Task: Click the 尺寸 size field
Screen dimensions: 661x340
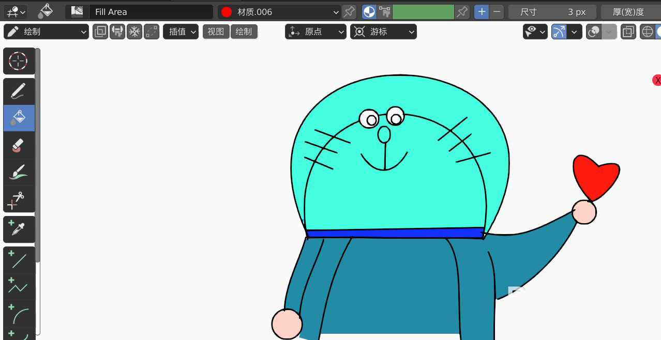Action: pyautogui.click(x=552, y=11)
